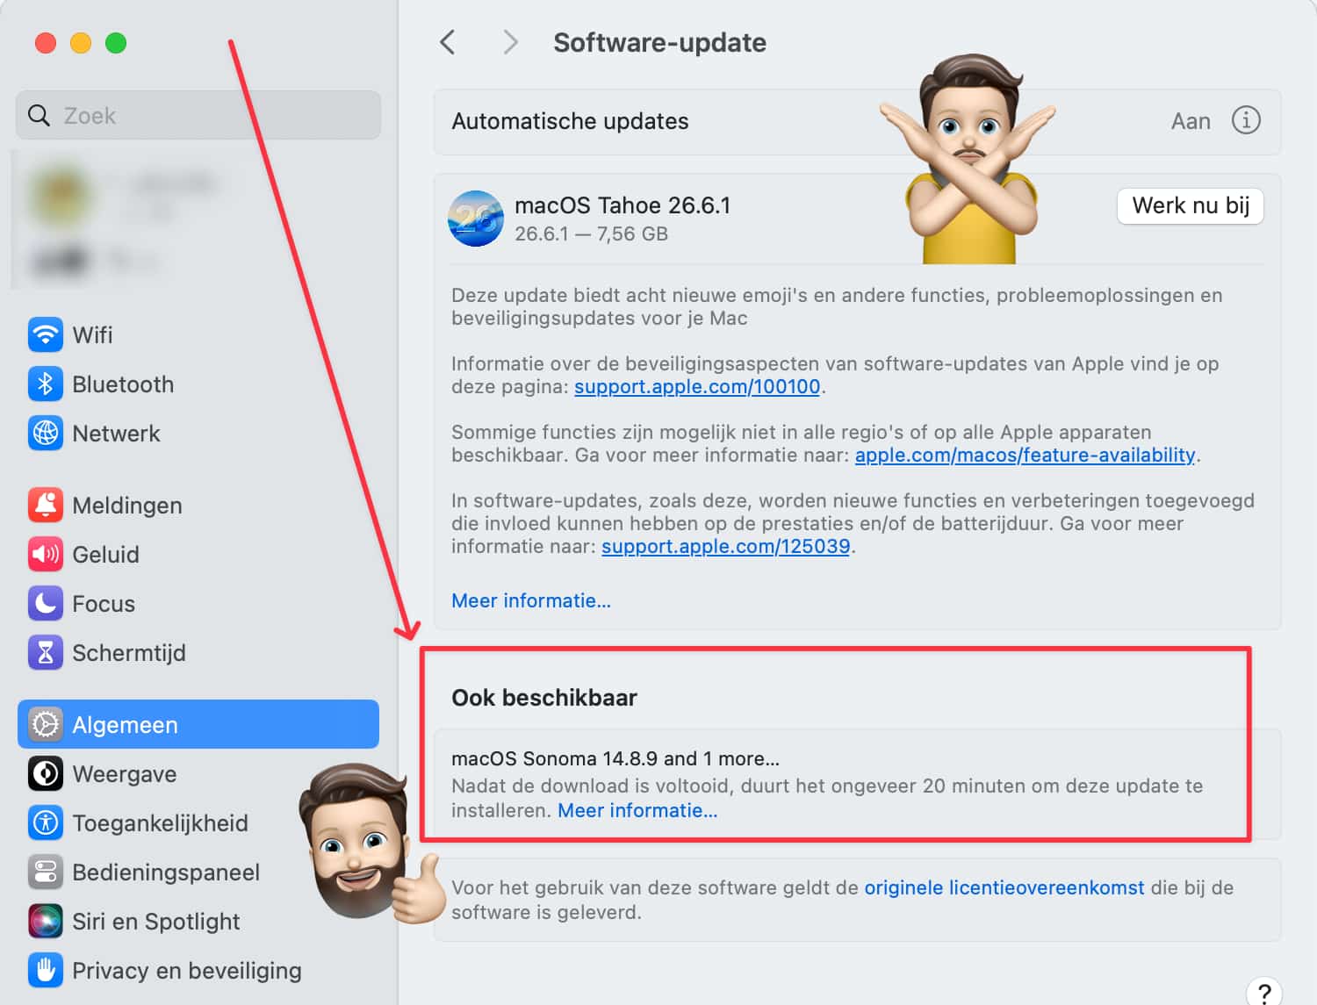Click the Software-update page title
The height and width of the screenshot is (1005, 1317).
click(x=659, y=42)
